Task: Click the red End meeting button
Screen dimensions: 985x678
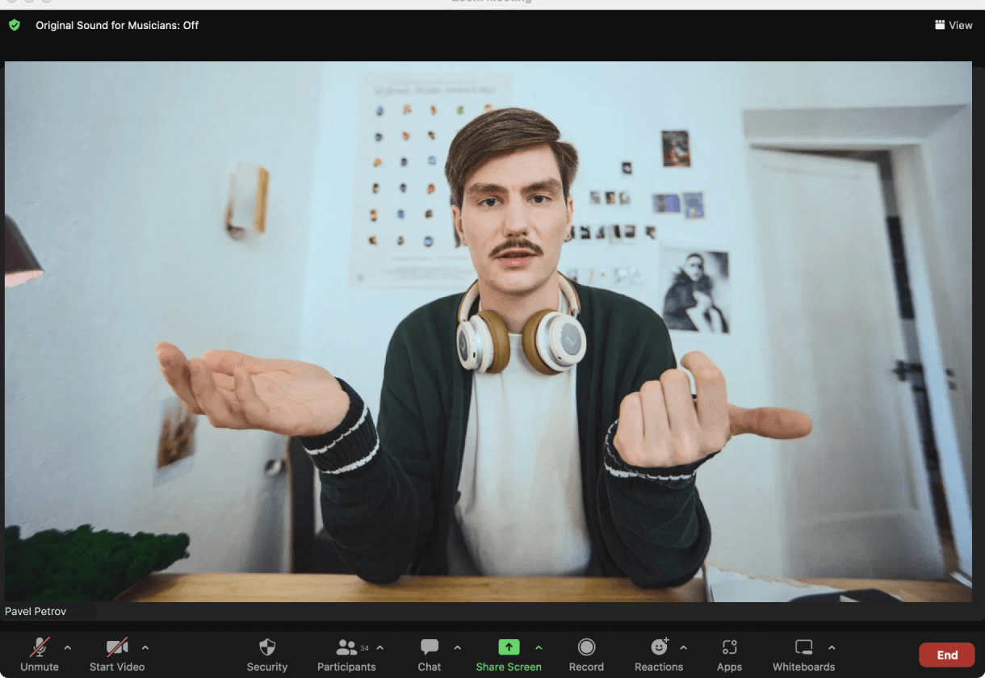Action: [x=946, y=655]
